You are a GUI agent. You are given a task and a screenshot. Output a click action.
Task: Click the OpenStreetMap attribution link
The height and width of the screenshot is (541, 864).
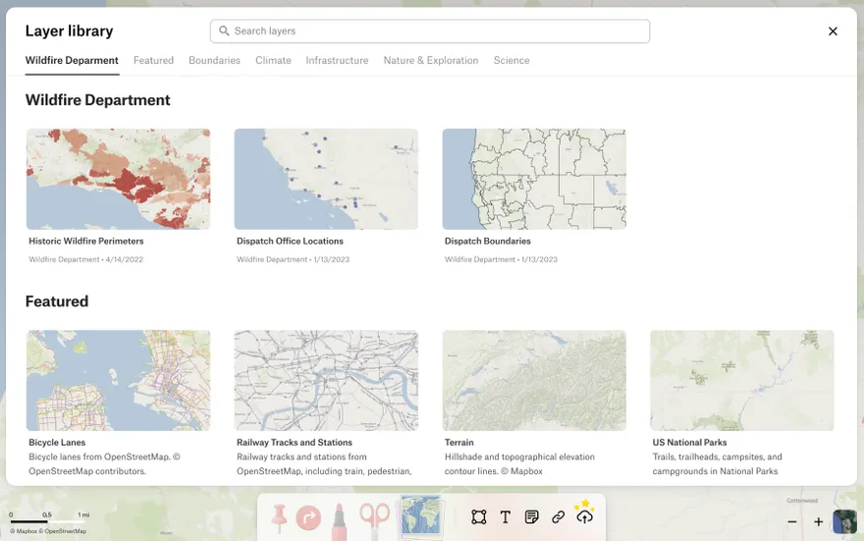[63, 531]
